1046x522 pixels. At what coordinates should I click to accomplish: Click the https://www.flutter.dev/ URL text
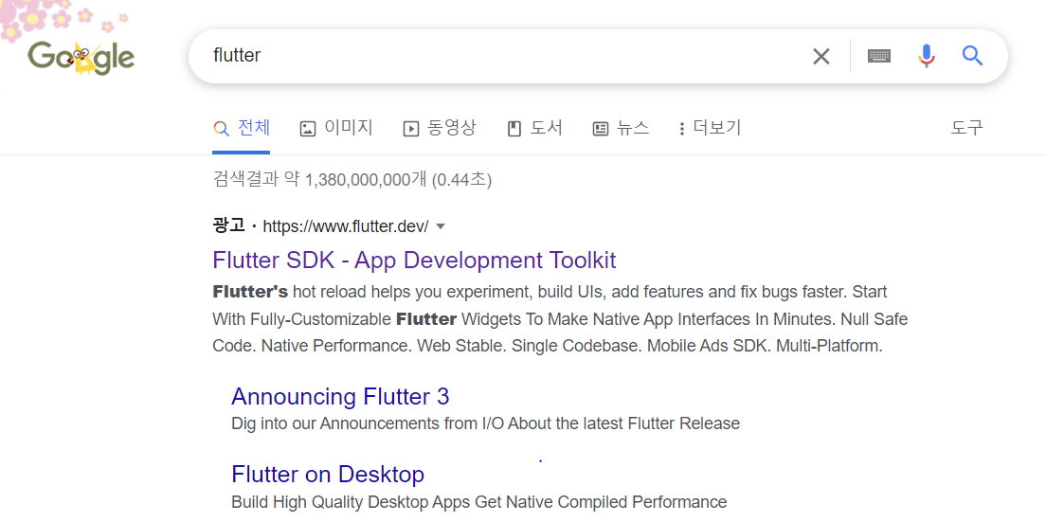coord(346,226)
